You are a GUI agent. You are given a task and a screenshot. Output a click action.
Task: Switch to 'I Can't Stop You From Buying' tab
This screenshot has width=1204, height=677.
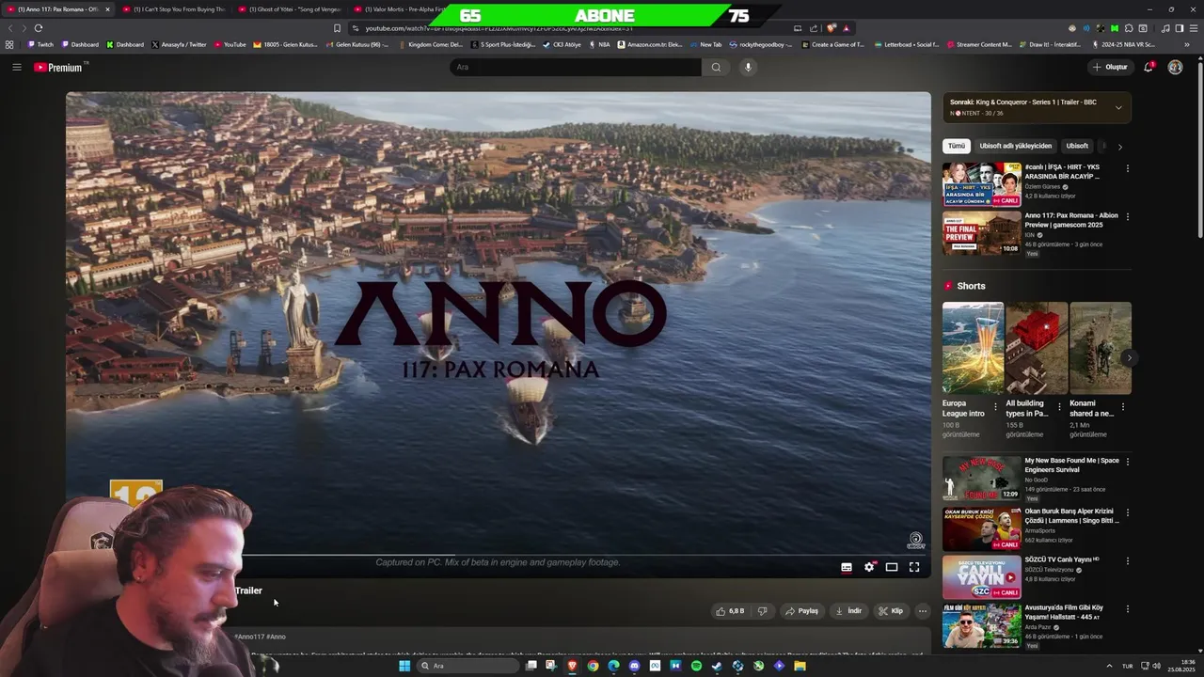174,9
